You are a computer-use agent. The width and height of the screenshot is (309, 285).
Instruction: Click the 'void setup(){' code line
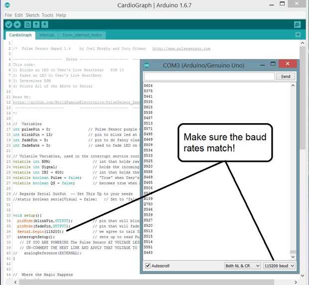click(27, 215)
